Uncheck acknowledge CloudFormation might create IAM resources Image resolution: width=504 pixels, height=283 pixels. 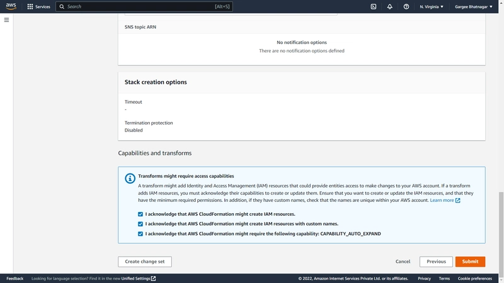tap(140, 214)
